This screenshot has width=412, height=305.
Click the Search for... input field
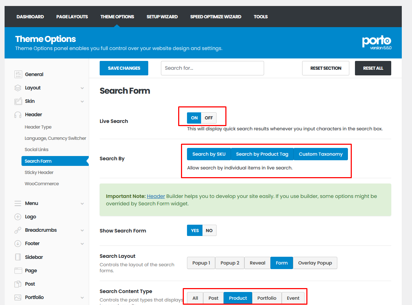212,68
